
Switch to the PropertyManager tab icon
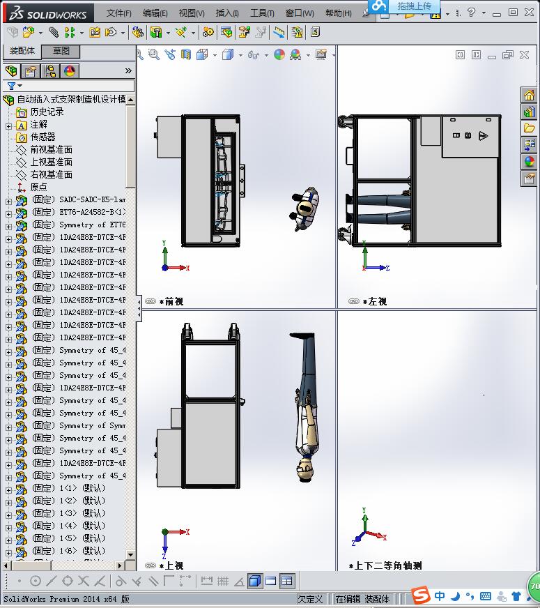tap(31, 71)
